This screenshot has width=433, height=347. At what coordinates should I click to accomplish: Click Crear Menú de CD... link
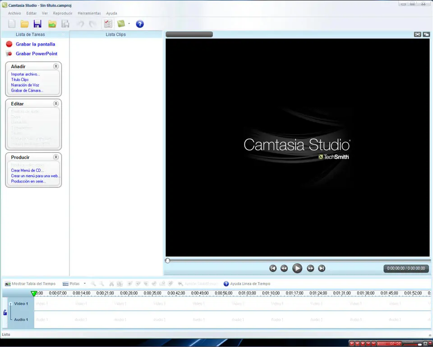point(28,170)
